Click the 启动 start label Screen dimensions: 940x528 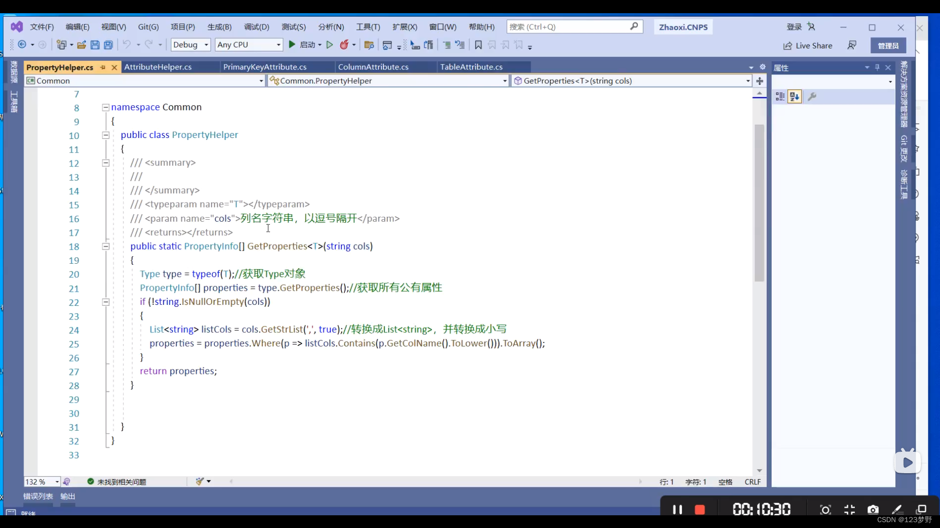click(307, 45)
